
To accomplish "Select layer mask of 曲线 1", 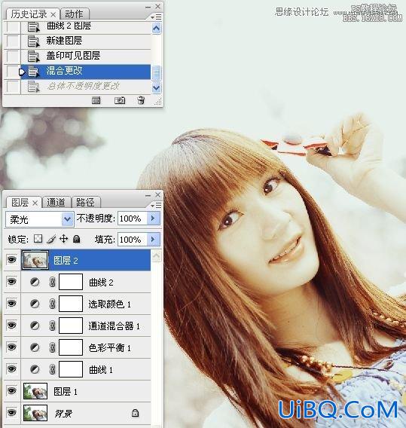I will (71, 369).
